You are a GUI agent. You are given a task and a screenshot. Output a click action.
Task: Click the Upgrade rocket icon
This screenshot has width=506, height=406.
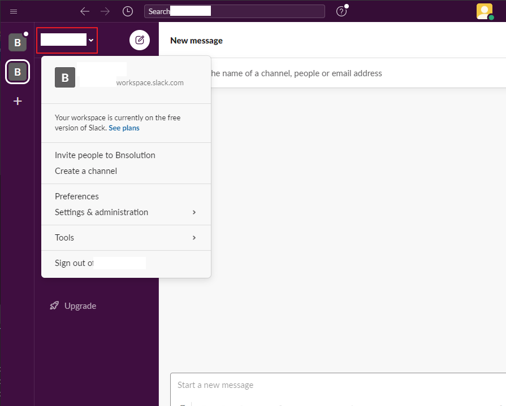pyautogui.click(x=54, y=305)
